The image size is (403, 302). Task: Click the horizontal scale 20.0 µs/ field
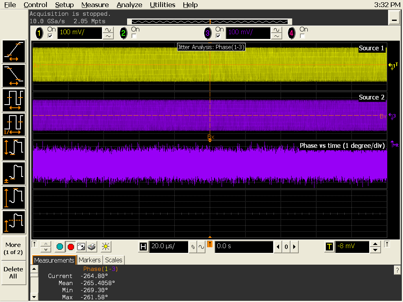168,247
